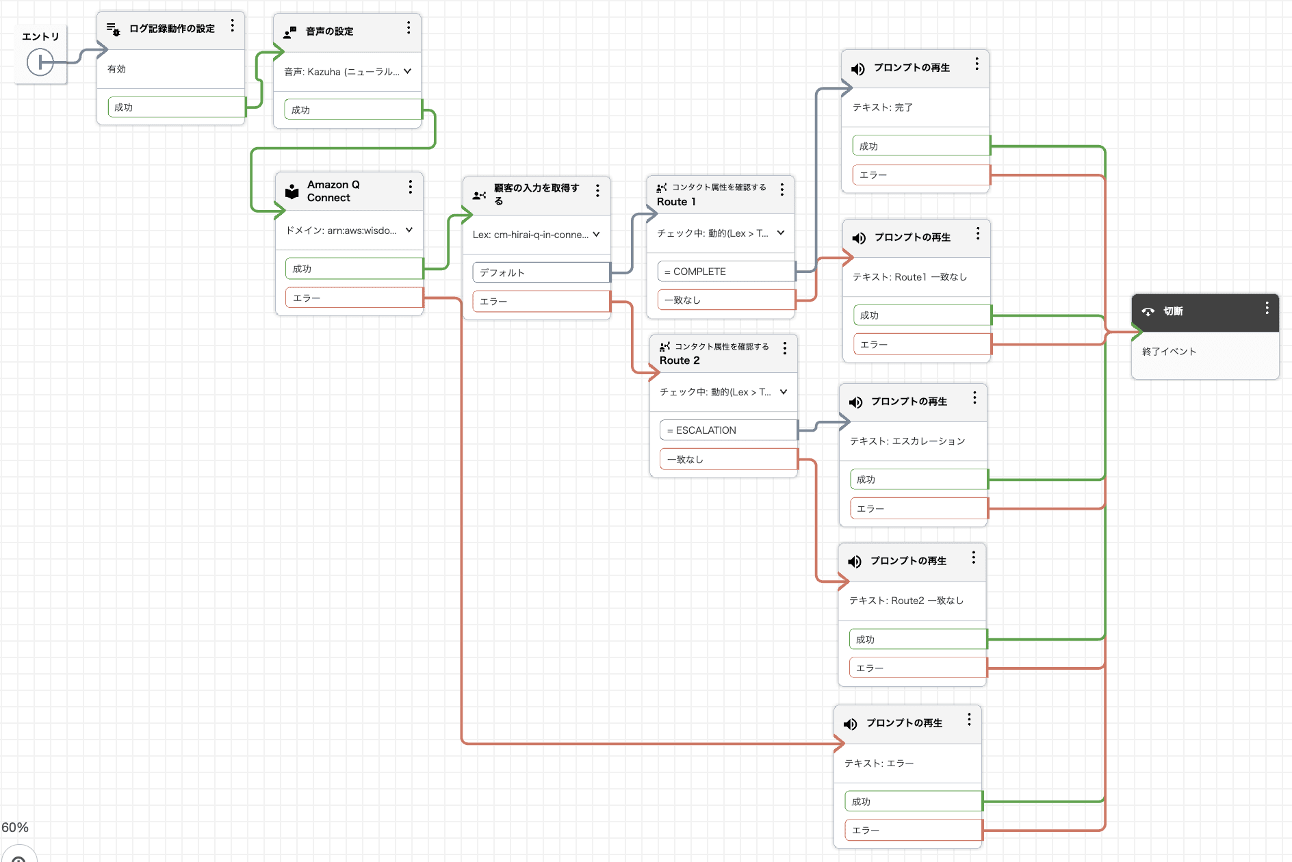The image size is (1292, 862).
Task: Select the 一致なし branch in Route 1
Action: [727, 300]
